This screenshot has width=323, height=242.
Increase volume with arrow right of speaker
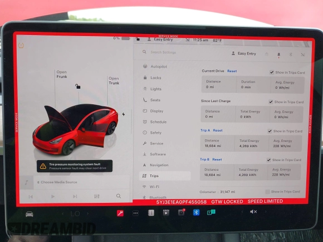coord(265,211)
